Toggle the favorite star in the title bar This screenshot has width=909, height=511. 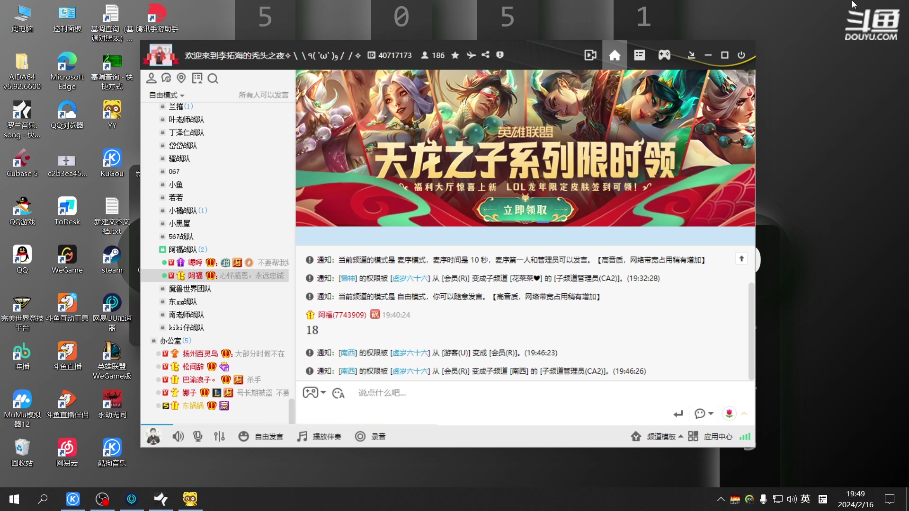pos(455,55)
